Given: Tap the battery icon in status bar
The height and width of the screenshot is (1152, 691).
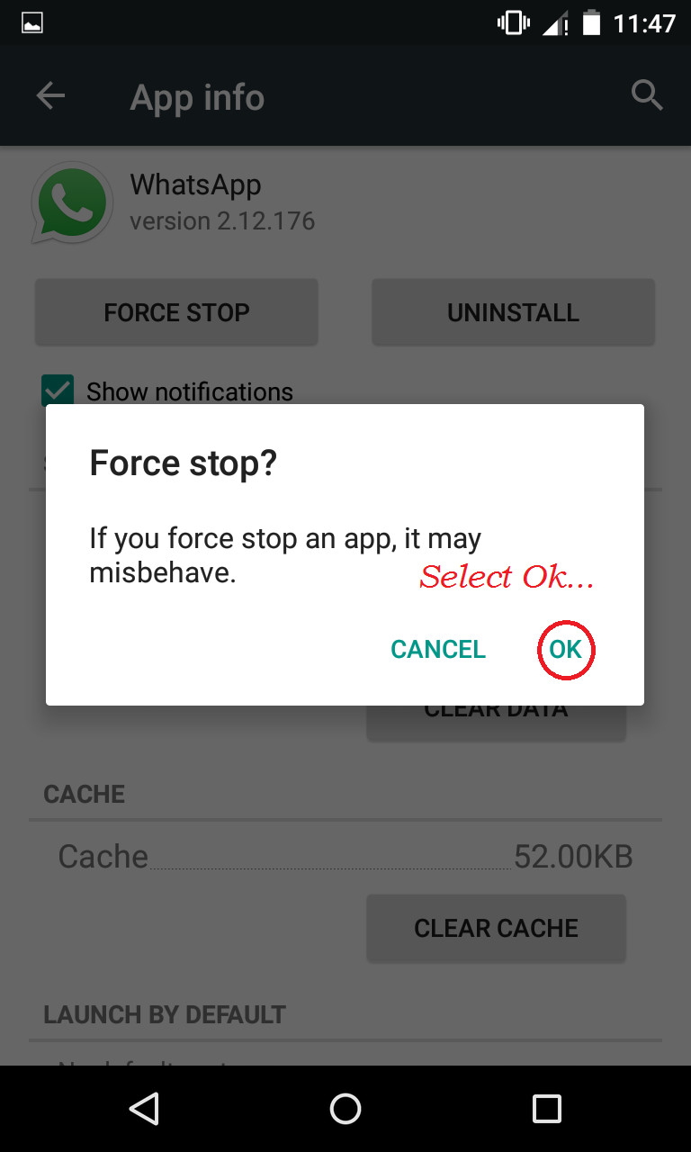Looking at the screenshot, I should [x=591, y=22].
